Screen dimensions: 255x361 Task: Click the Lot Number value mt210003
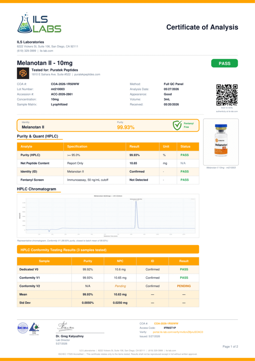click(x=58, y=89)
